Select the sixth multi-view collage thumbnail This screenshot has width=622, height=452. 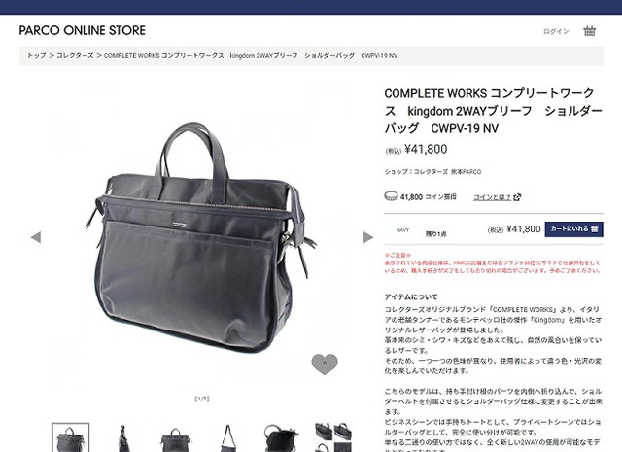tap(333, 437)
